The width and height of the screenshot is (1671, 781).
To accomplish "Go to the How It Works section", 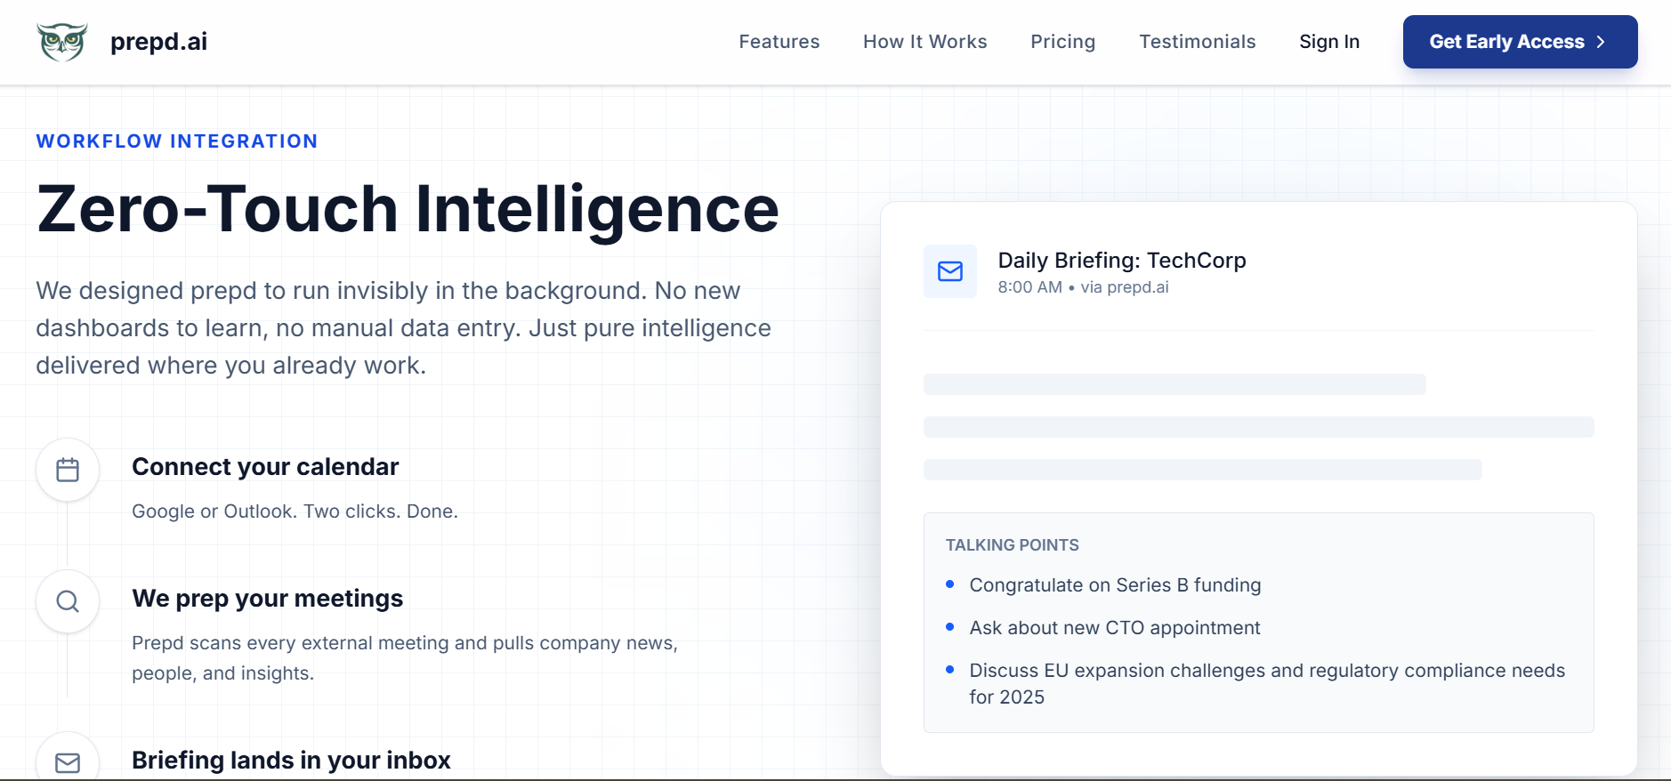I will pos(924,42).
